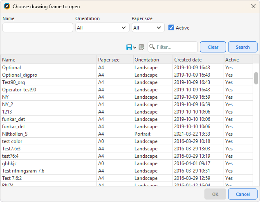This screenshot has width=260, height=202.
Task: Close the Choose drawing frame dialog
Action: coord(253,6)
